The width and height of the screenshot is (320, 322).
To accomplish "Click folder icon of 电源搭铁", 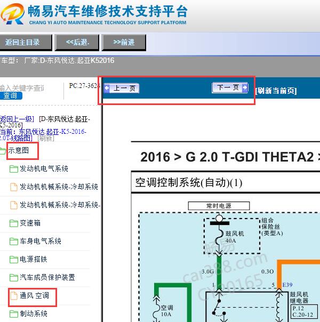I will coord(14,260).
